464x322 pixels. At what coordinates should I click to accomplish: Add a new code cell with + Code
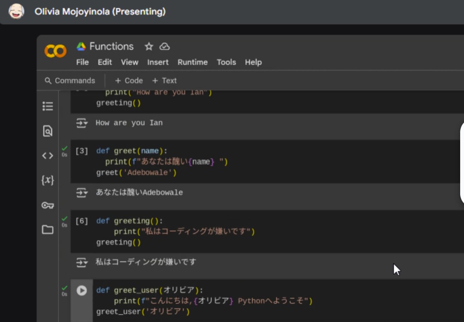click(x=128, y=80)
